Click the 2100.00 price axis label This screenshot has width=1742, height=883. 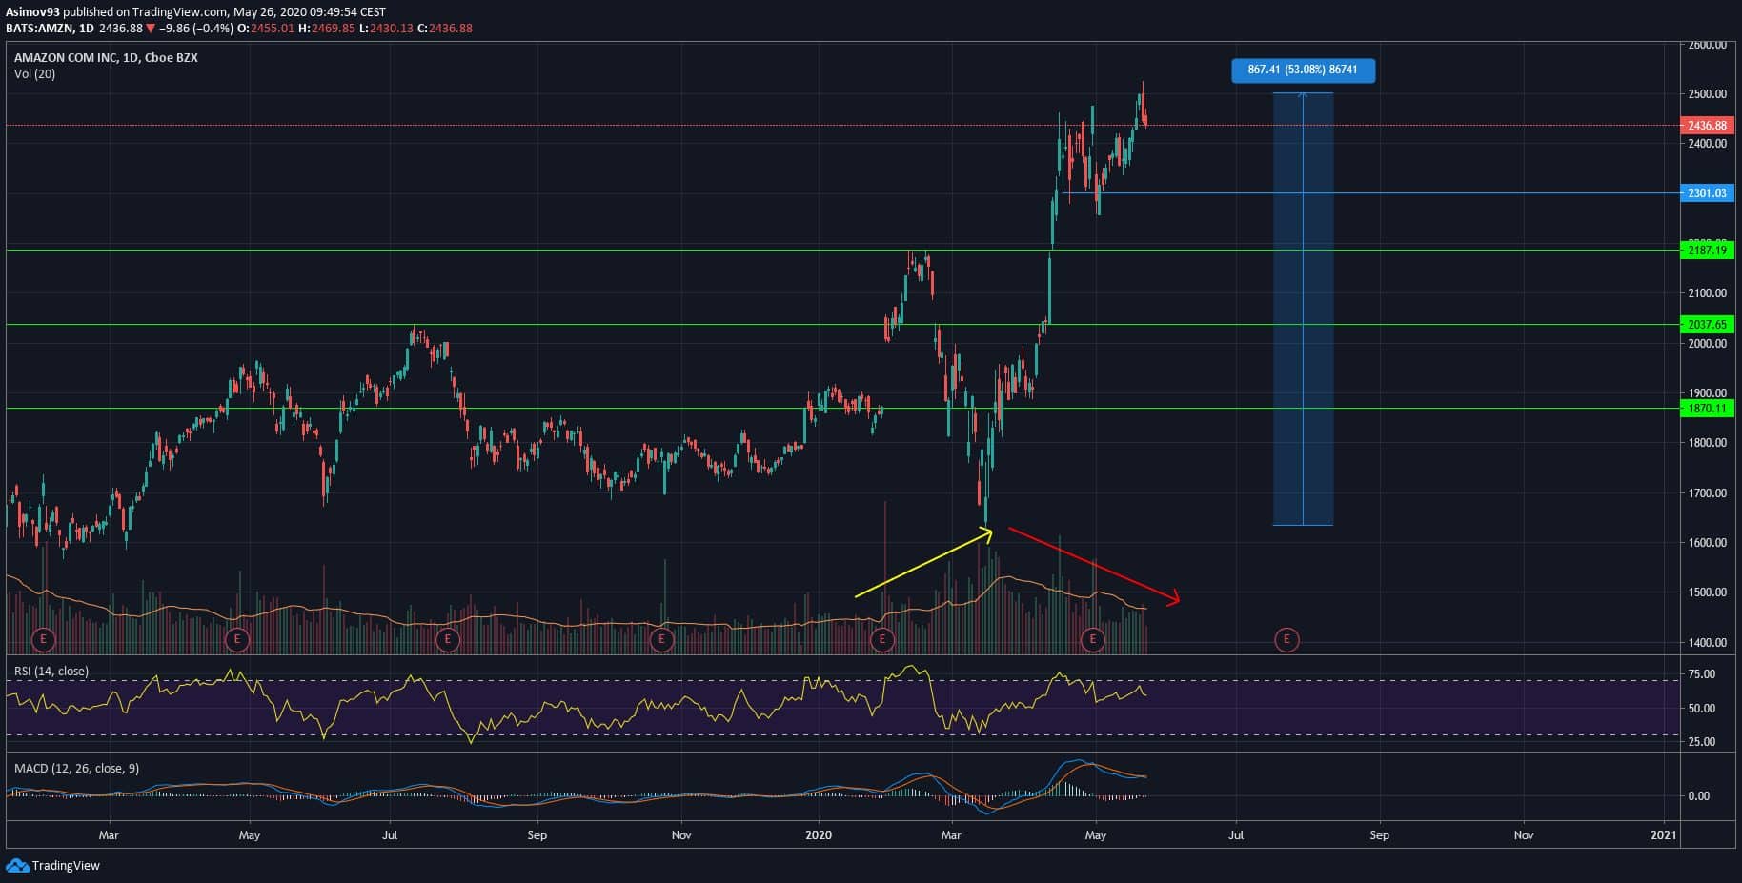(1707, 293)
